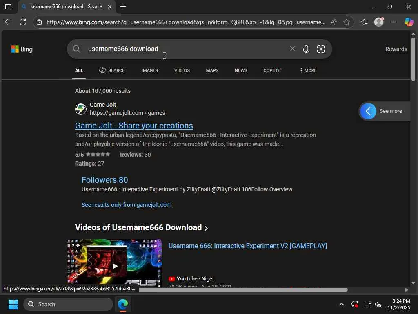418x314 pixels.
Task: Refresh the current page
Action: [23, 22]
